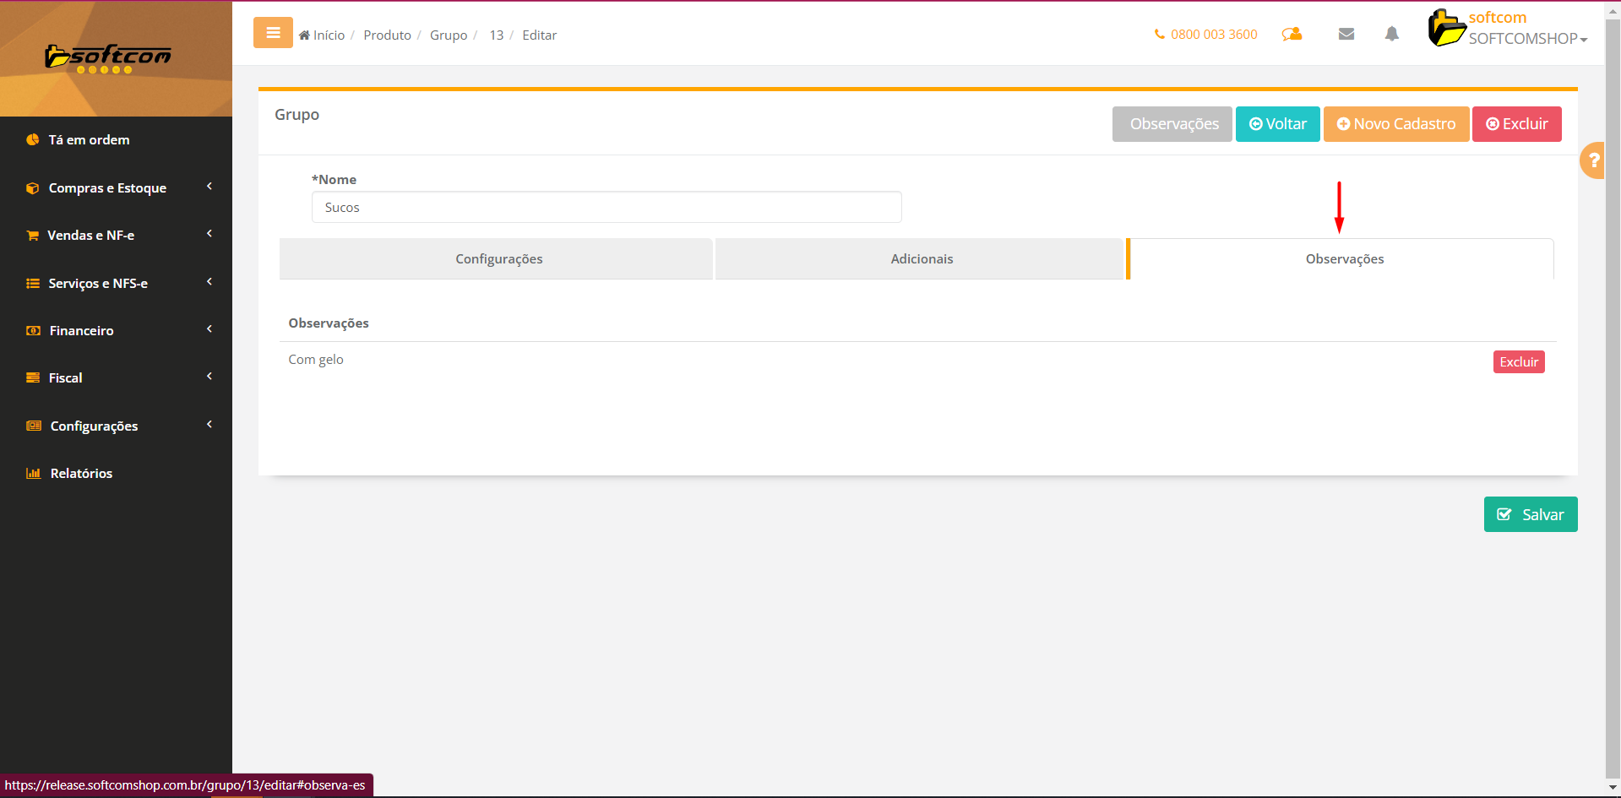Click the home icon in the breadcrumb
This screenshot has height=798, width=1621.
tap(304, 35)
